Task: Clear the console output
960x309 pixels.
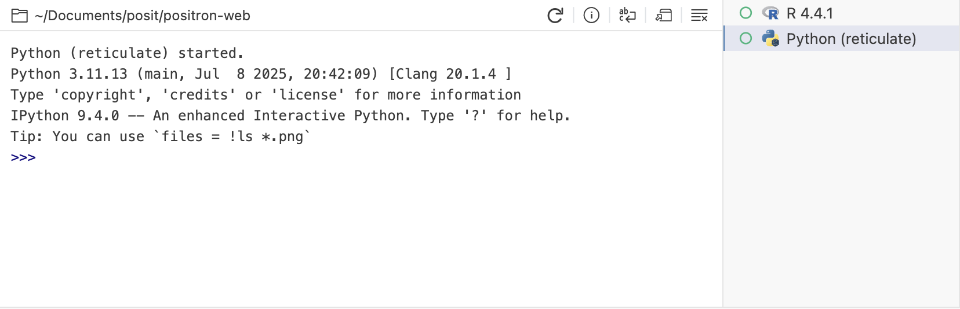Action: click(699, 16)
